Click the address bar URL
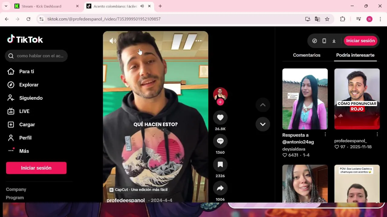The width and height of the screenshot is (387, 217). pos(104,19)
